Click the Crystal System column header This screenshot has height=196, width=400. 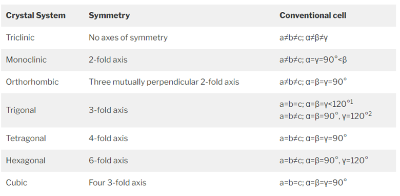pyautogui.click(x=35, y=15)
